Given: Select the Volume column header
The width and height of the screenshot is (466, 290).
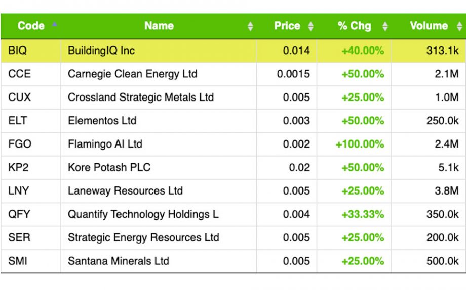Looking at the screenshot, I should coord(429,26).
